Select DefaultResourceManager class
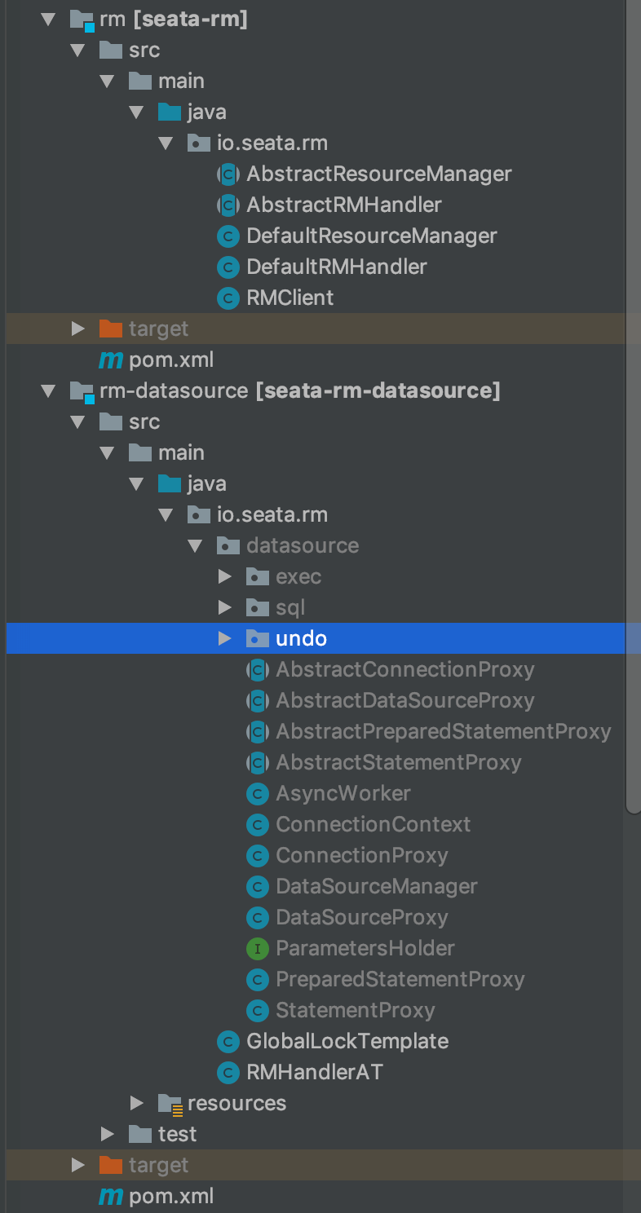641x1213 pixels. click(x=371, y=236)
